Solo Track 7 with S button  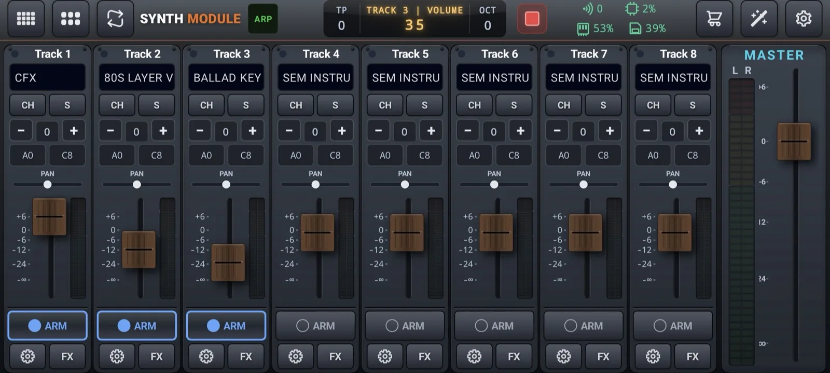click(603, 105)
